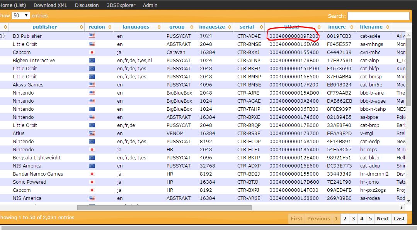Select filename cell bbb-b-ajre
The height and width of the screenshot is (230, 417).
(x=373, y=93)
